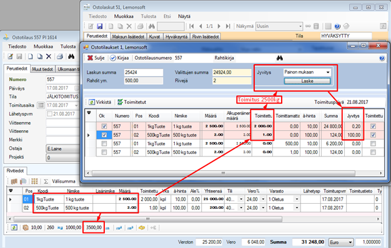Open help icon in Ostotilaukset window
Screen dimensions: 391x248
tap(382, 58)
